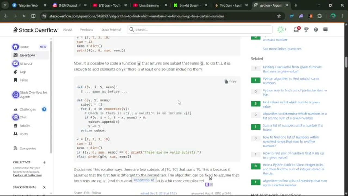348x196 pixels.
Task: Open the tab search dropdown arrow
Action: tap(5, 5)
